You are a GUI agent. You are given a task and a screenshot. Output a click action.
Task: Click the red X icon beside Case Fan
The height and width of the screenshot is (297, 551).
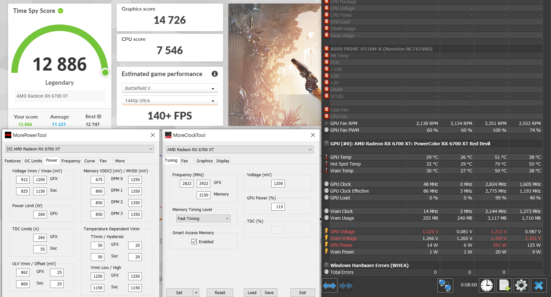(x=327, y=110)
